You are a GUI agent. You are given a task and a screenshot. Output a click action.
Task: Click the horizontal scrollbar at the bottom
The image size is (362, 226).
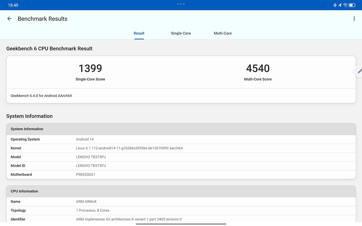[x=181, y=224]
